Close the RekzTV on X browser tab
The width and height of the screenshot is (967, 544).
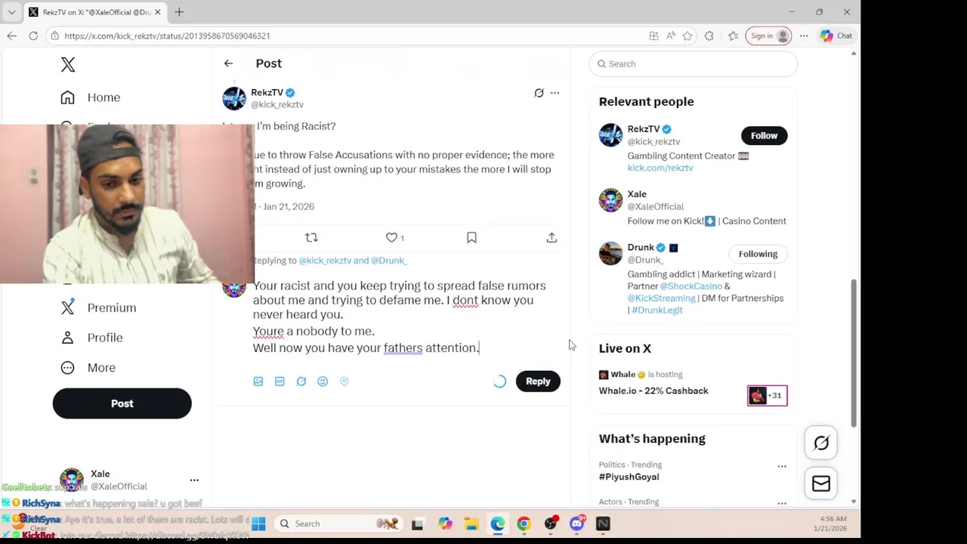click(x=157, y=12)
